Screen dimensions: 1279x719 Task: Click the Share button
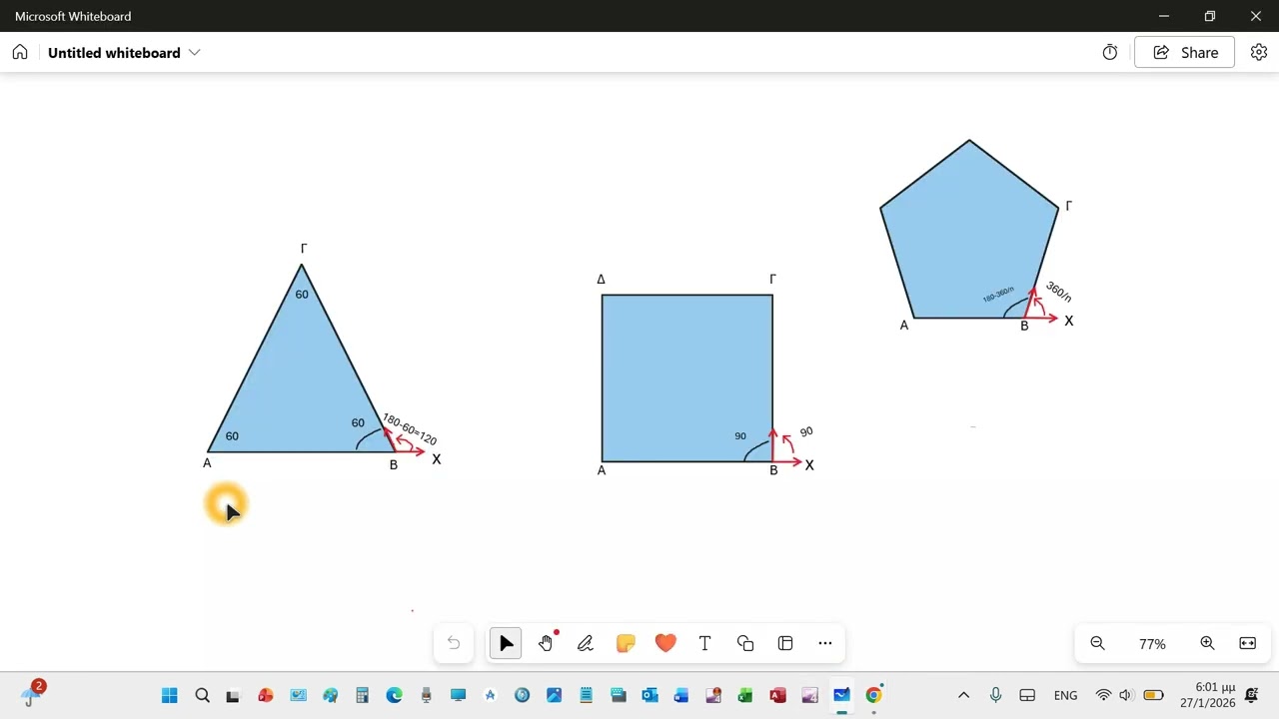click(x=1185, y=52)
